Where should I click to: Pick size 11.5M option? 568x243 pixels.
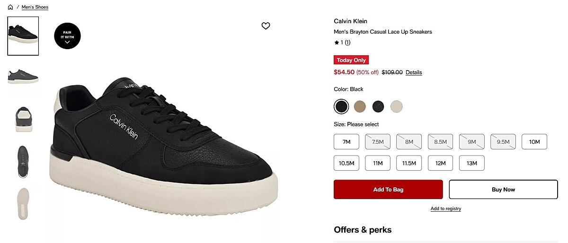point(408,163)
